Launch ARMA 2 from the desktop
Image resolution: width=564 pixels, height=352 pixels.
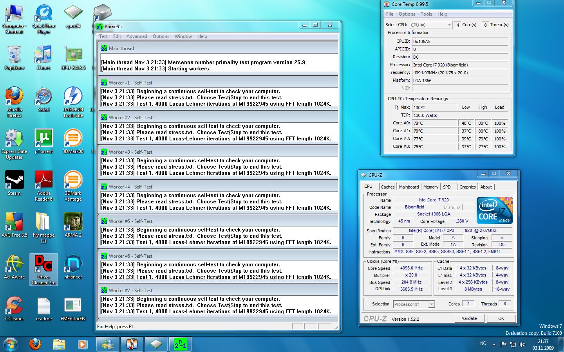(x=73, y=225)
